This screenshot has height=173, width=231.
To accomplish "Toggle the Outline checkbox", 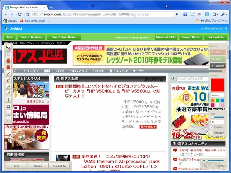I will pyautogui.click(x=212, y=127).
